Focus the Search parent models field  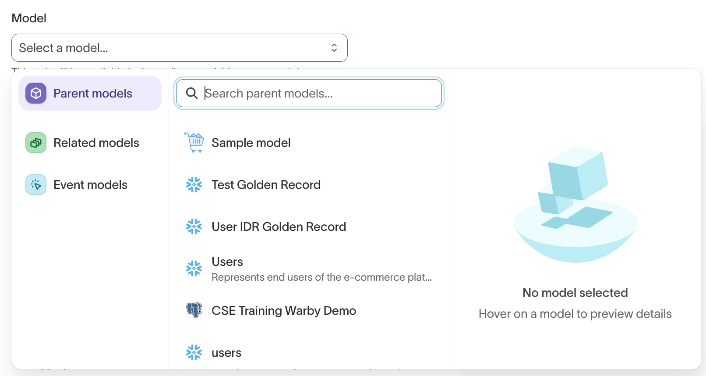click(309, 93)
